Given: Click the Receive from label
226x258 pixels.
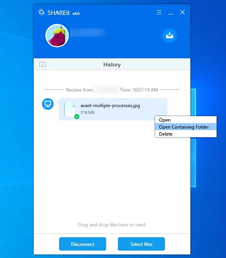Looking at the screenshot, I should point(79,90).
